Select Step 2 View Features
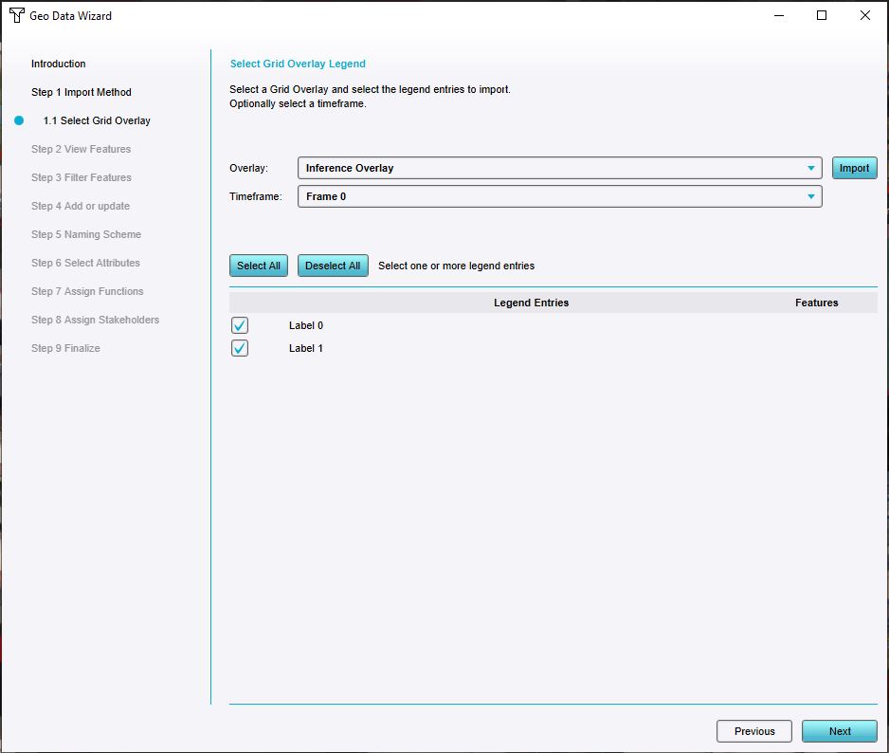The width and height of the screenshot is (889, 753). pyautogui.click(x=82, y=149)
